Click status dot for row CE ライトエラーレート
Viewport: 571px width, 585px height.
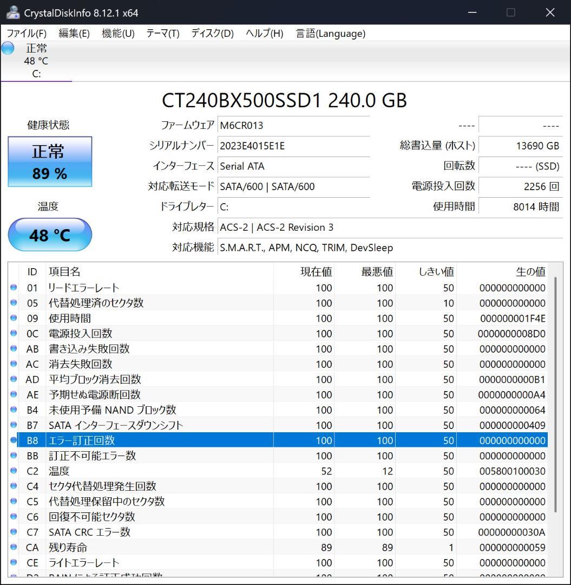point(14,563)
